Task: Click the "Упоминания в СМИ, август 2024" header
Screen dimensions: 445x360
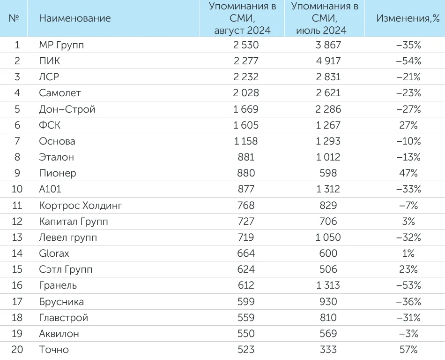Action: pos(242,18)
